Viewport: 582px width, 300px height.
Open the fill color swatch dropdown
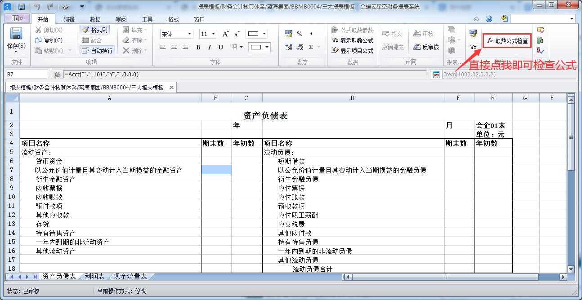coord(264,34)
